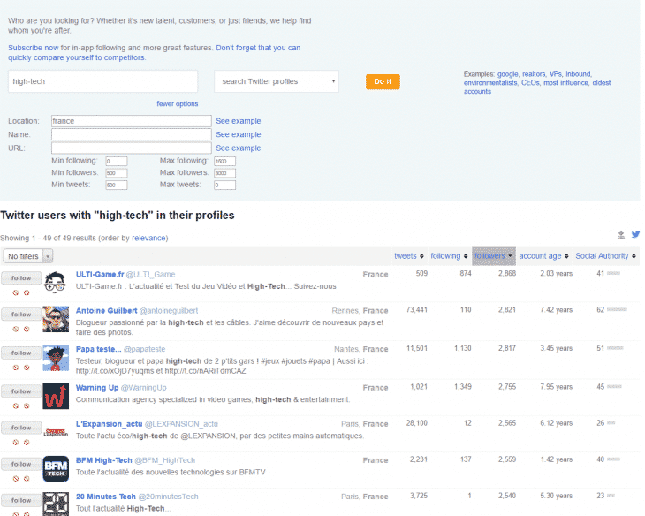
Task: Sort by Social Authority column header
Action: coord(604,256)
